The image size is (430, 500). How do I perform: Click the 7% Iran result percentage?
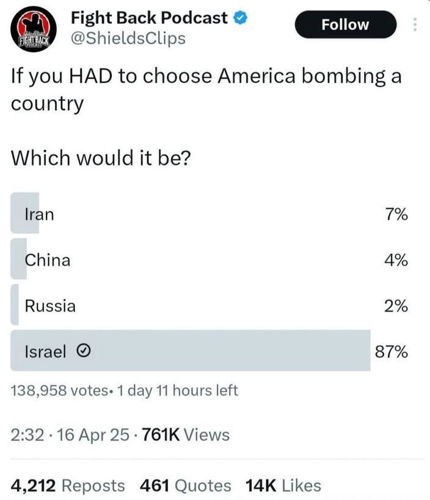[396, 214]
